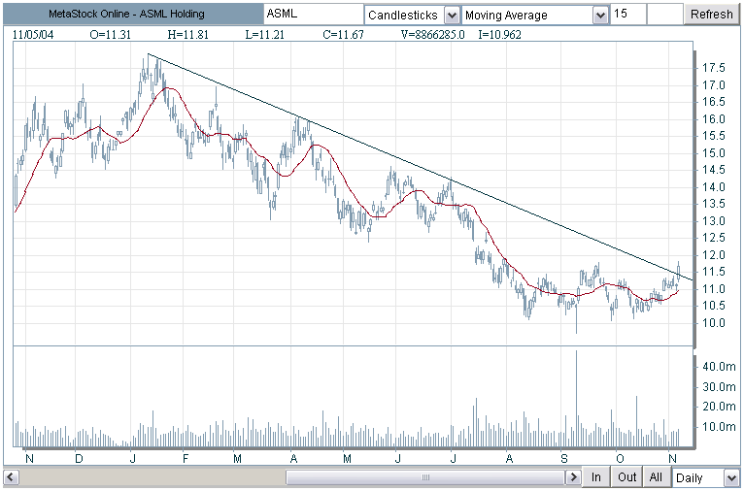The image size is (744, 491).
Task: Click the low value L=11.21
Action: (265, 35)
